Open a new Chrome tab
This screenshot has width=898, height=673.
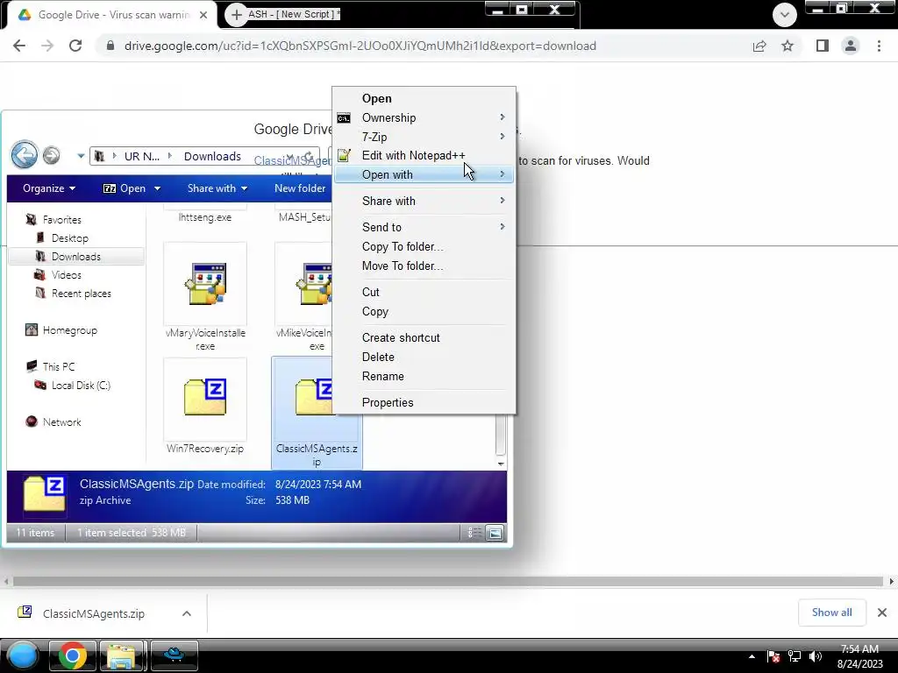click(236, 15)
